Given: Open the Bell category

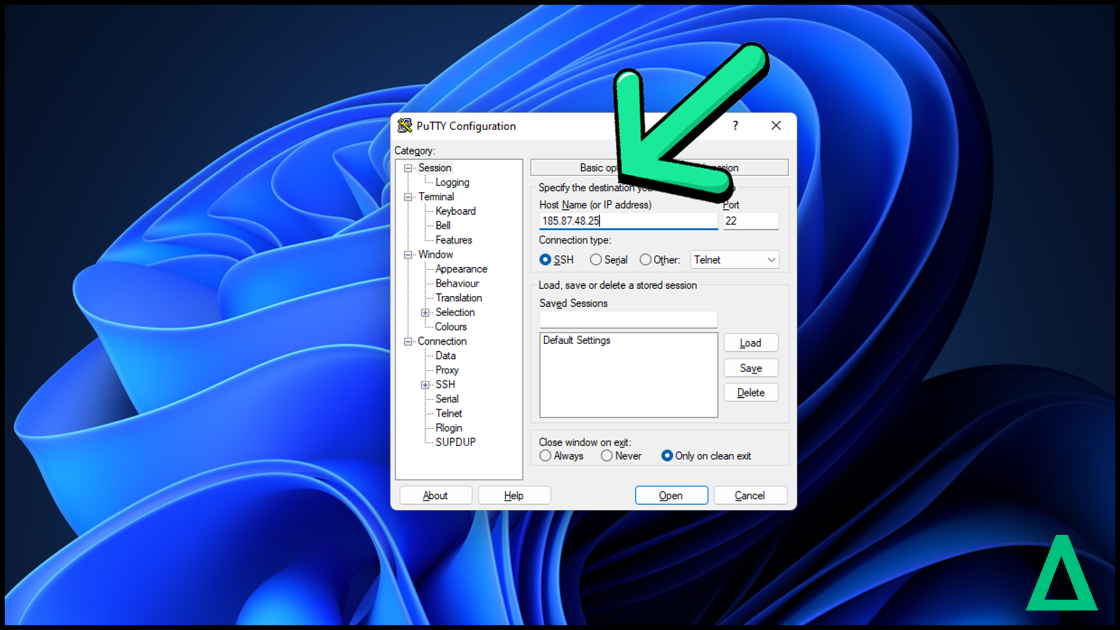Looking at the screenshot, I should pyautogui.click(x=443, y=226).
